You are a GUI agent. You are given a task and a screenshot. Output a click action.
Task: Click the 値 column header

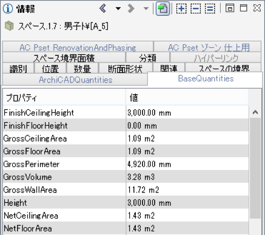[187, 98]
